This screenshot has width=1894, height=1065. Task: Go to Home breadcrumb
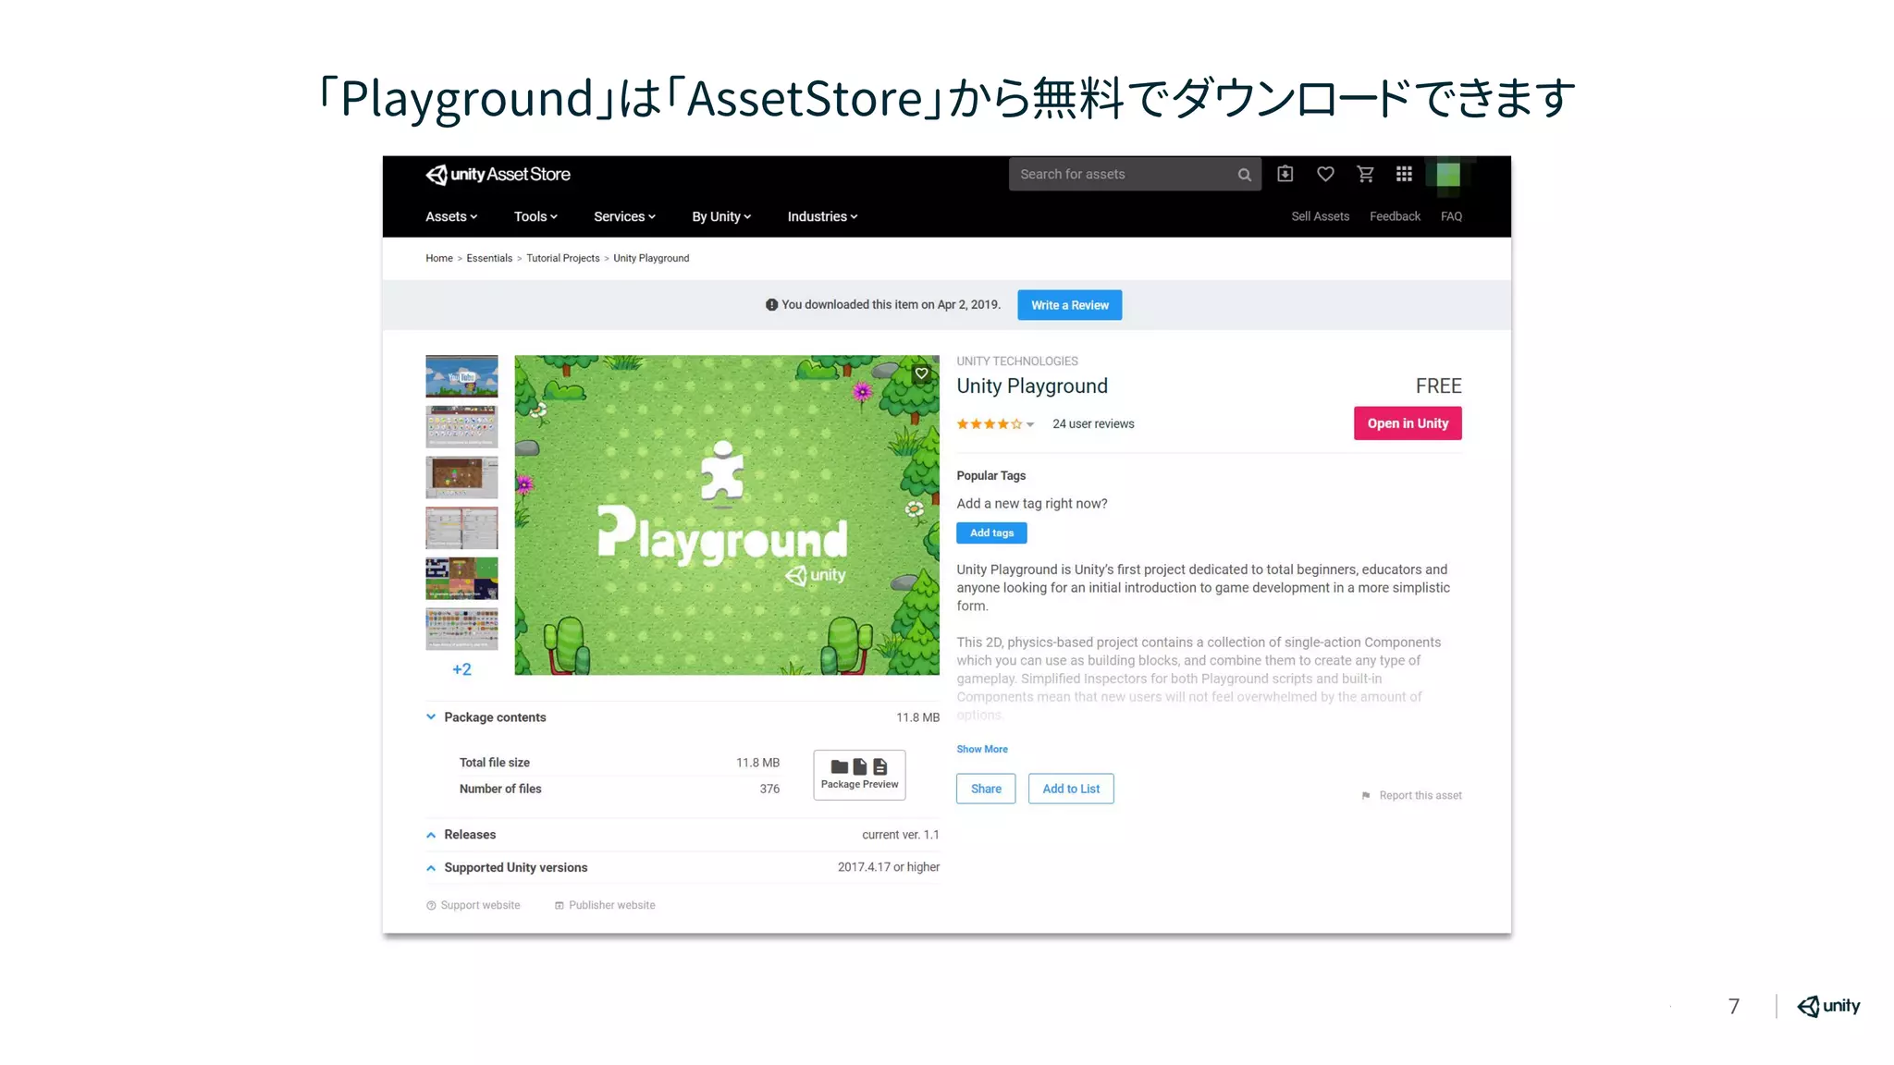pos(439,259)
